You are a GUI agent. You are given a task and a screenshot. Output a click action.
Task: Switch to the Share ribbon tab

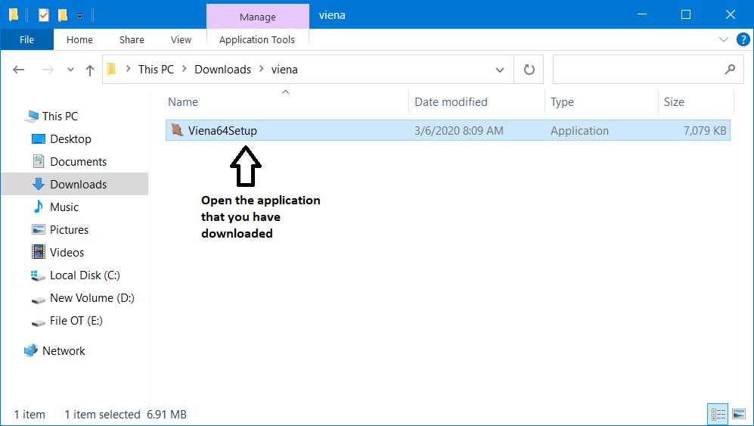tap(132, 39)
